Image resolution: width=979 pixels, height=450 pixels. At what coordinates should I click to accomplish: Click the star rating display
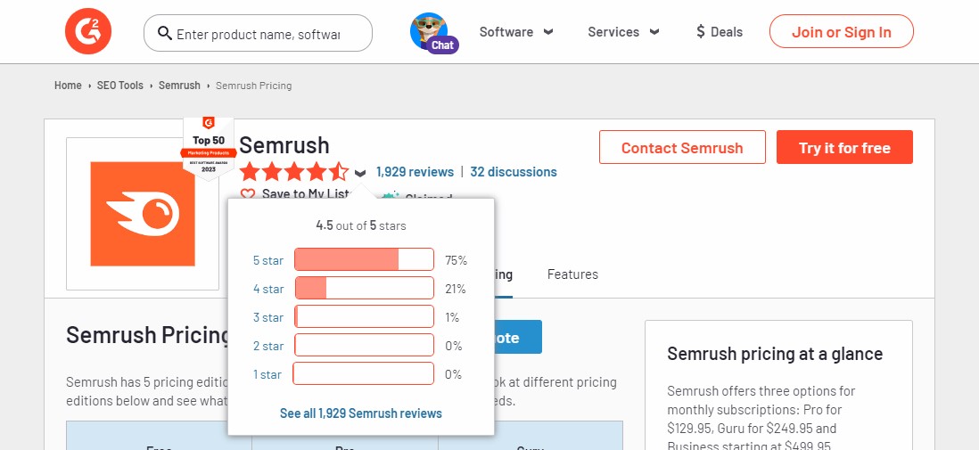(294, 172)
